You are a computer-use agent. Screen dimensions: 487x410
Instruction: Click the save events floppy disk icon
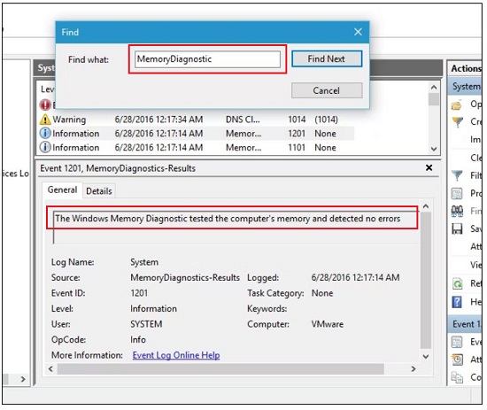[x=457, y=229]
